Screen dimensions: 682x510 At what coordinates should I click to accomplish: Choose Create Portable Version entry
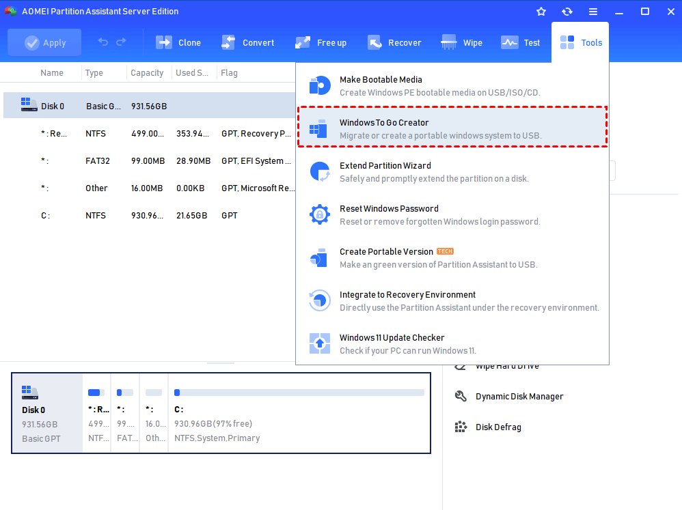coord(452,257)
